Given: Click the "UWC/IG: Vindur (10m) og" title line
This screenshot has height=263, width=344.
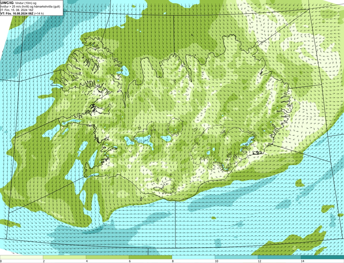Looking at the screenshot, I should coord(19,3).
